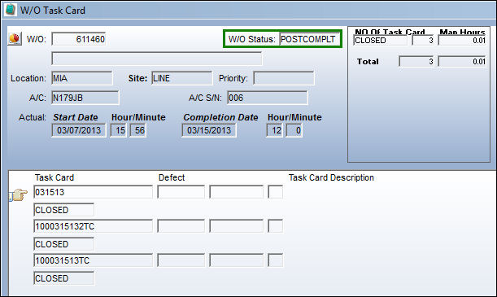Screen dimensions: 497x297
Task: Select task card 100031513TC
Action: tap(93, 260)
